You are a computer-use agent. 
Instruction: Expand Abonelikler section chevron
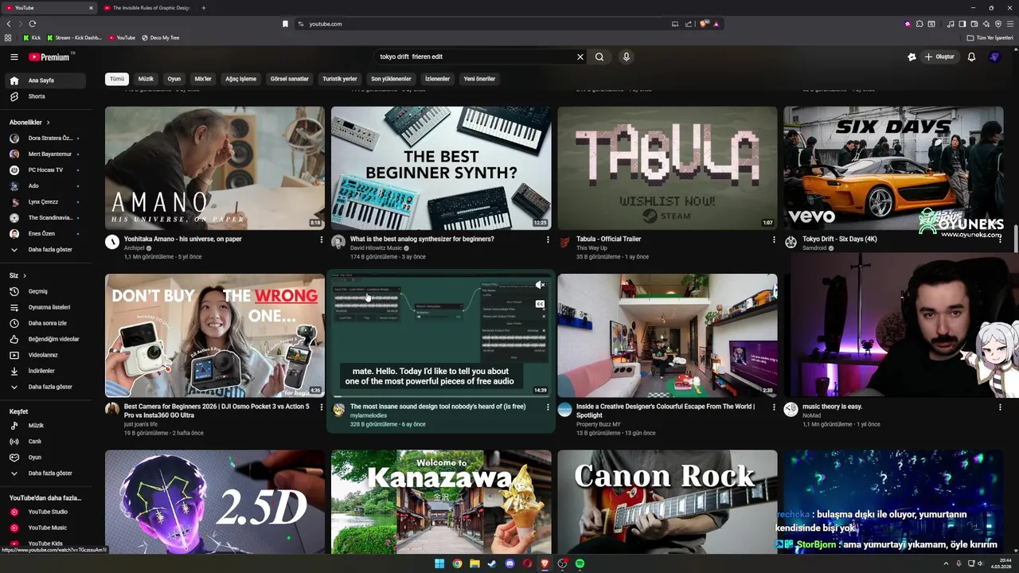point(48,123)
